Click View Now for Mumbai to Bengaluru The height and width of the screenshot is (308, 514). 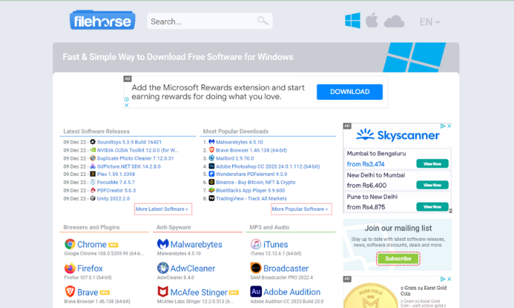point(432,164)
